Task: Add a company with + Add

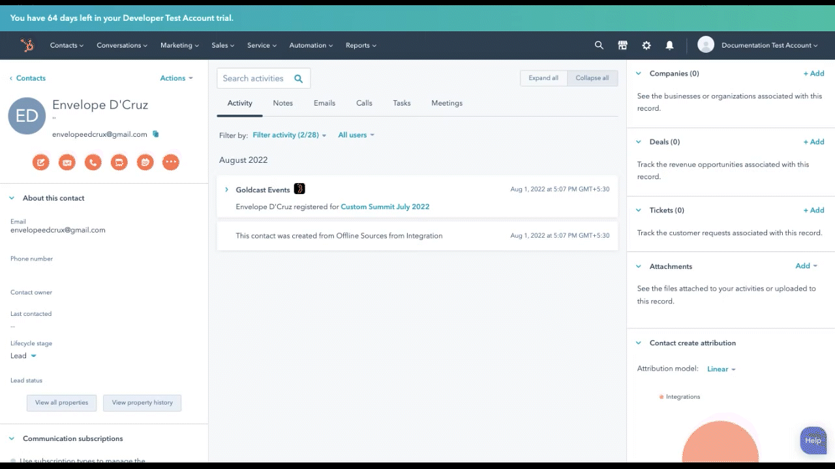Action: coord(813,74)
